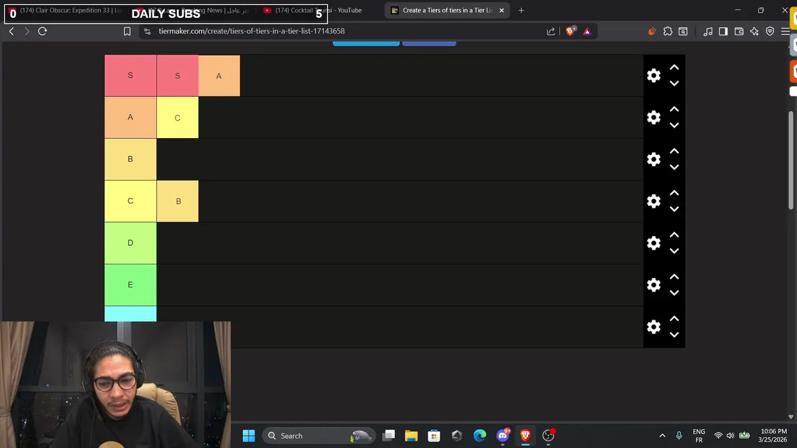Select the red S tier label
The height and width of the screenshot is (448, 797).
pos(130,75)
